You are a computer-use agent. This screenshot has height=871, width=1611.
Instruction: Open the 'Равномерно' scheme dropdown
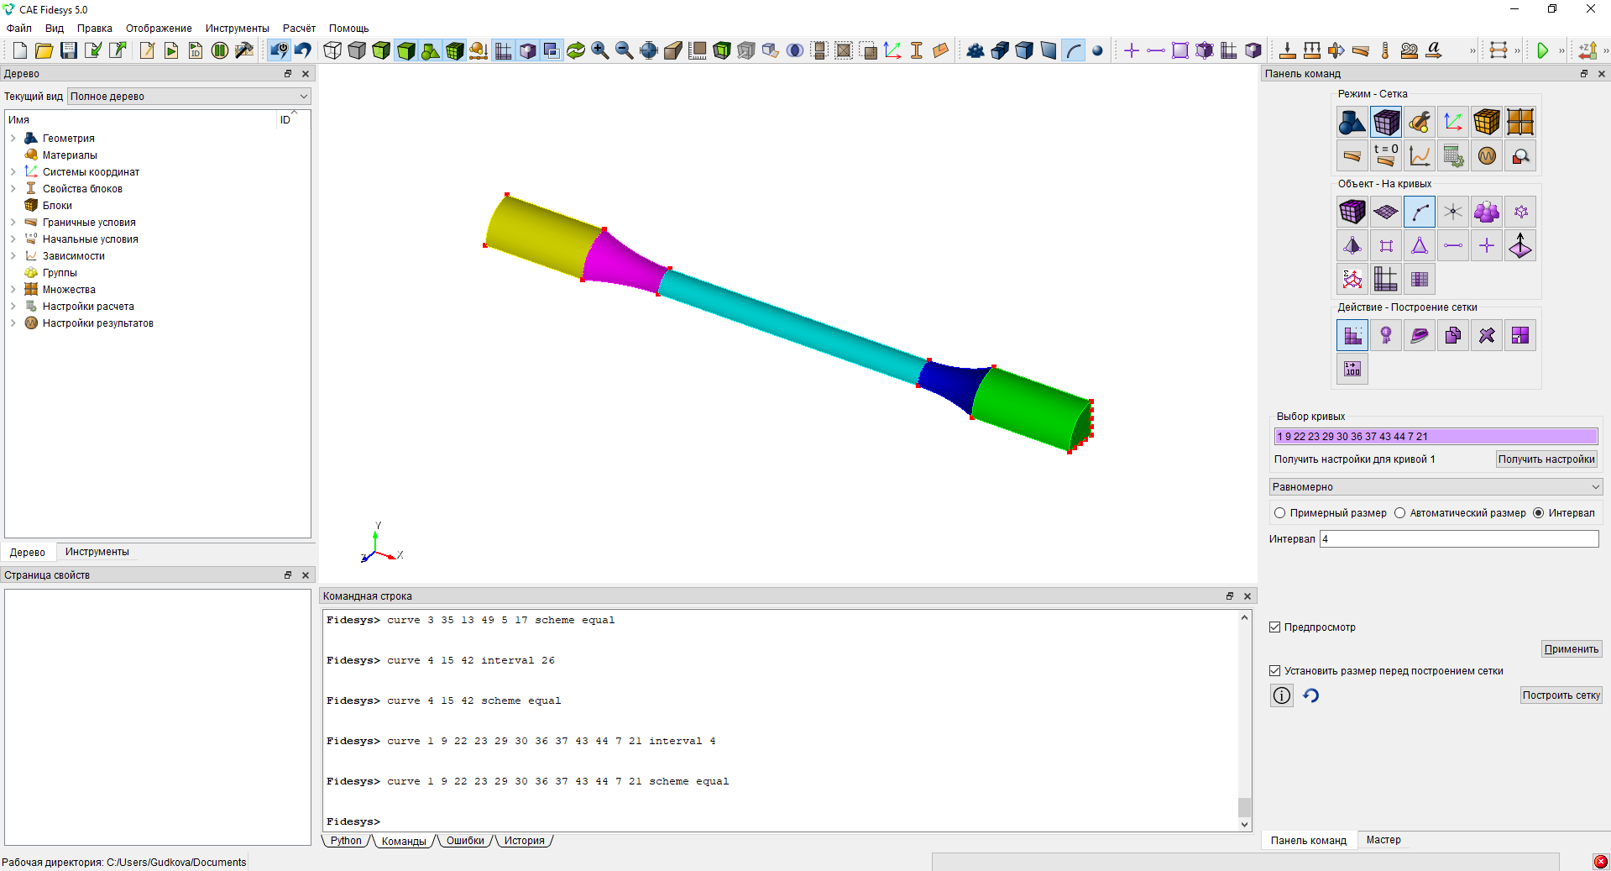[x=1436, y=487]
